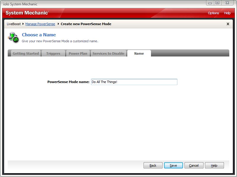Cancel creating the PowerSense Mode
The width and height of the screenshot is (237, 177).
tap(194, 165)
